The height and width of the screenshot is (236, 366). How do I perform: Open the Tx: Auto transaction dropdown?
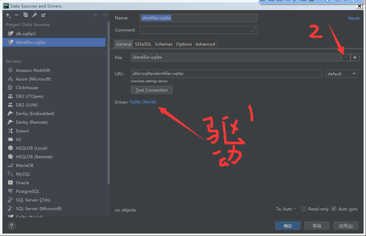[x=286, y=209]
